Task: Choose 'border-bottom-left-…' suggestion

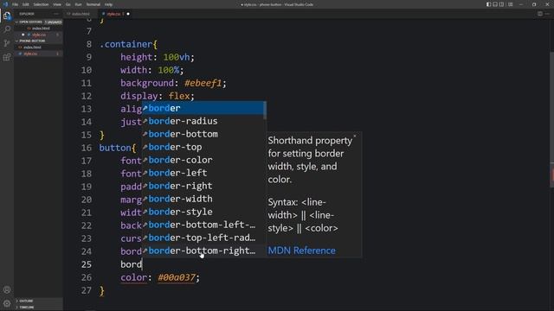Action: coord(203,225)
